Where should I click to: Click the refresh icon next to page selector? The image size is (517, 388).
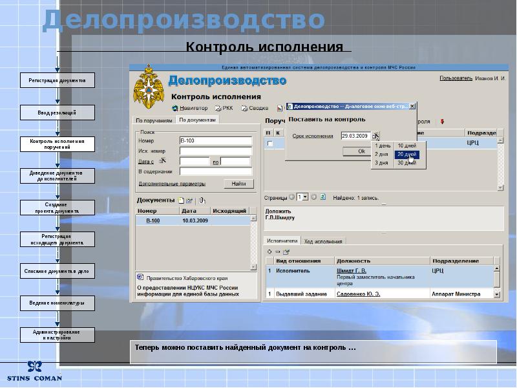point(322,197)
